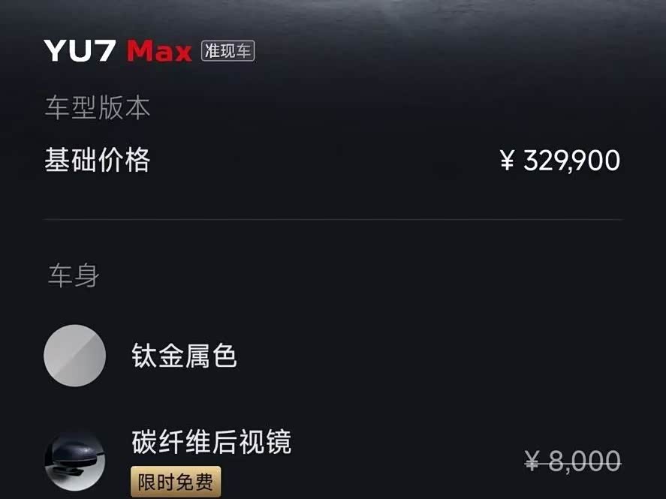Open the 基础价格 row label
This screenshot has width=666, height=499.
[x=98, y=160]
